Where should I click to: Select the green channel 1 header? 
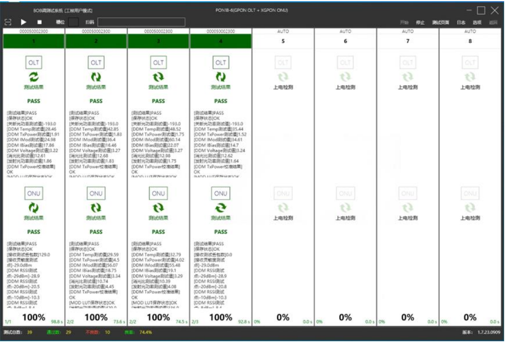pos(34,41)
